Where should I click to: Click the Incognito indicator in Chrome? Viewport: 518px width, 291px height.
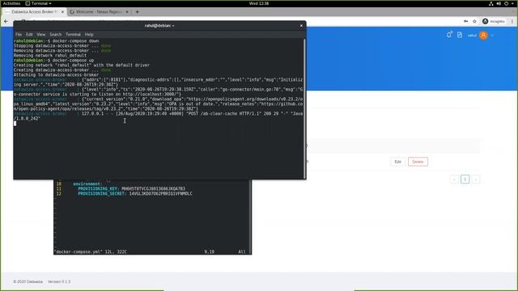(494, 21)
